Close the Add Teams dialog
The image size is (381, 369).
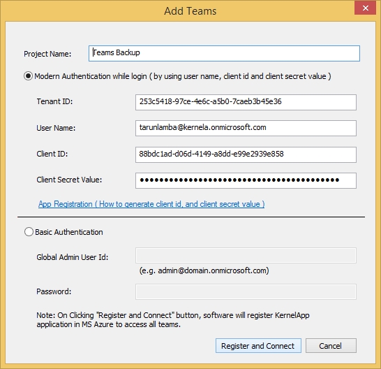tap(365, 8)
